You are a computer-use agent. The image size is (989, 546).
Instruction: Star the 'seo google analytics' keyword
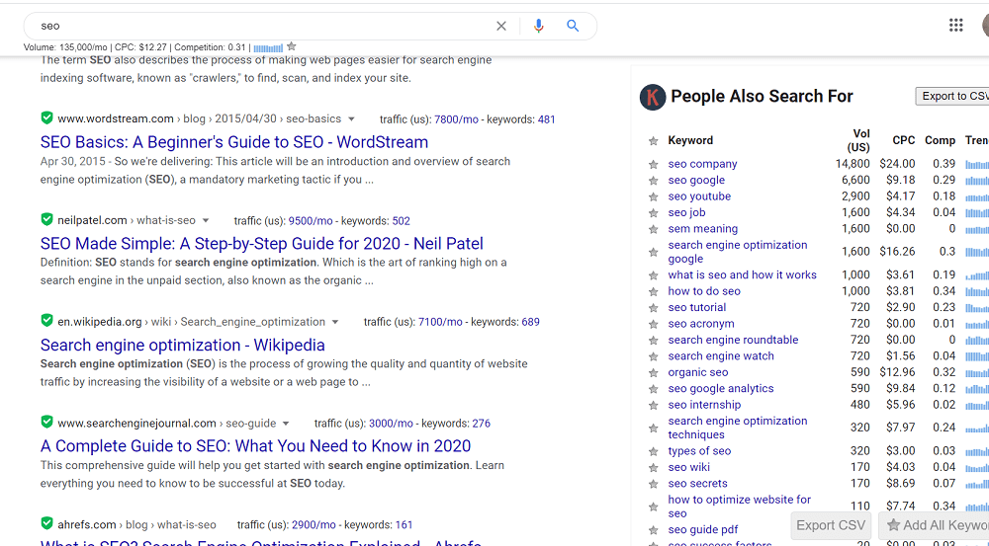pos(654,390)
